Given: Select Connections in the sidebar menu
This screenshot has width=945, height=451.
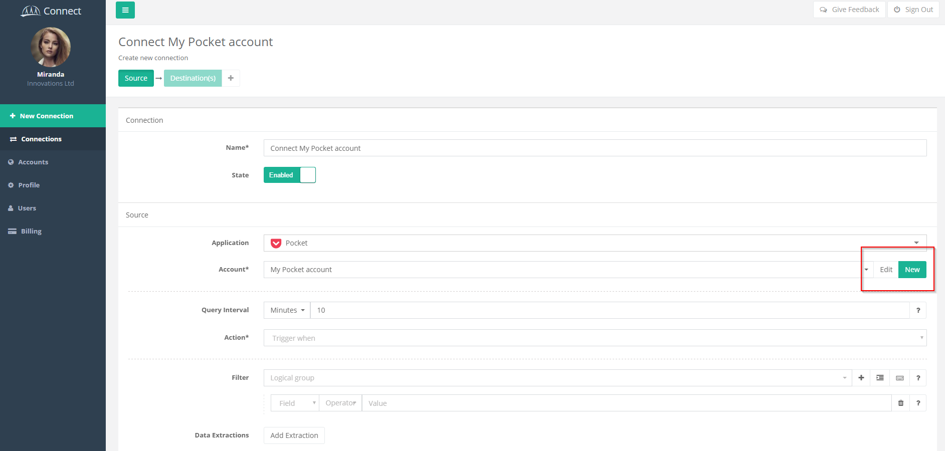Looking at the screenshot, I should click(x=41, y=139).
